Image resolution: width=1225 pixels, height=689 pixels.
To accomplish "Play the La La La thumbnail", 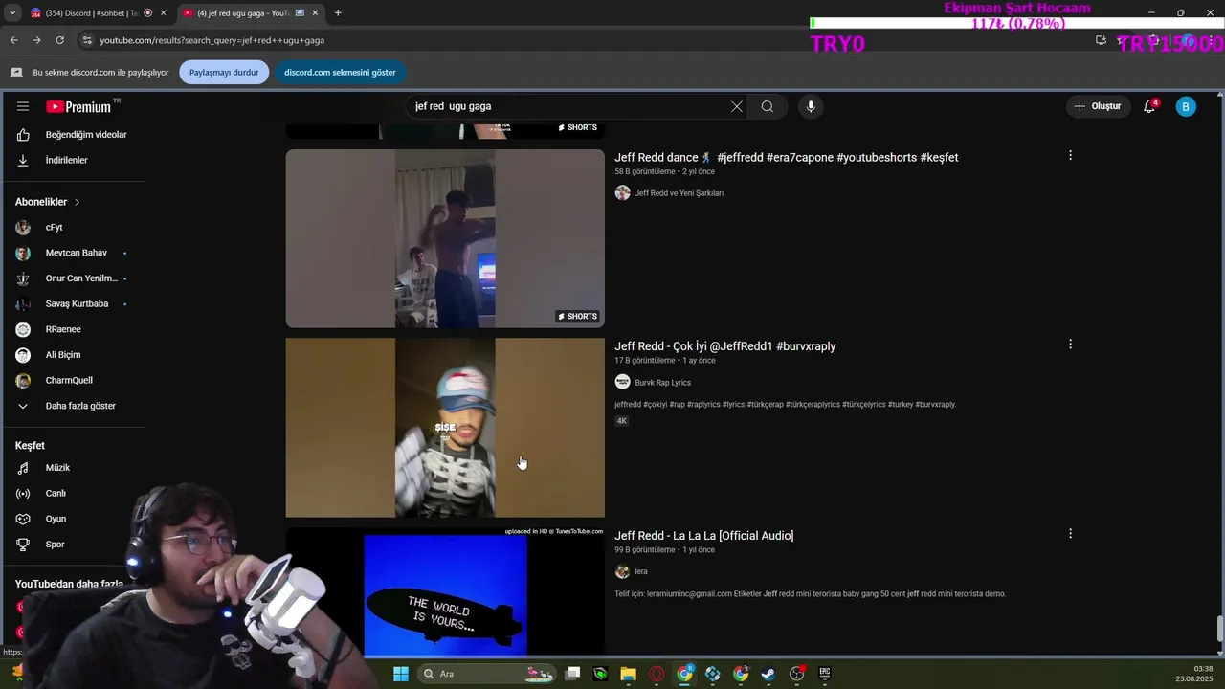I will pyautogui.click(x=445, y=591).
